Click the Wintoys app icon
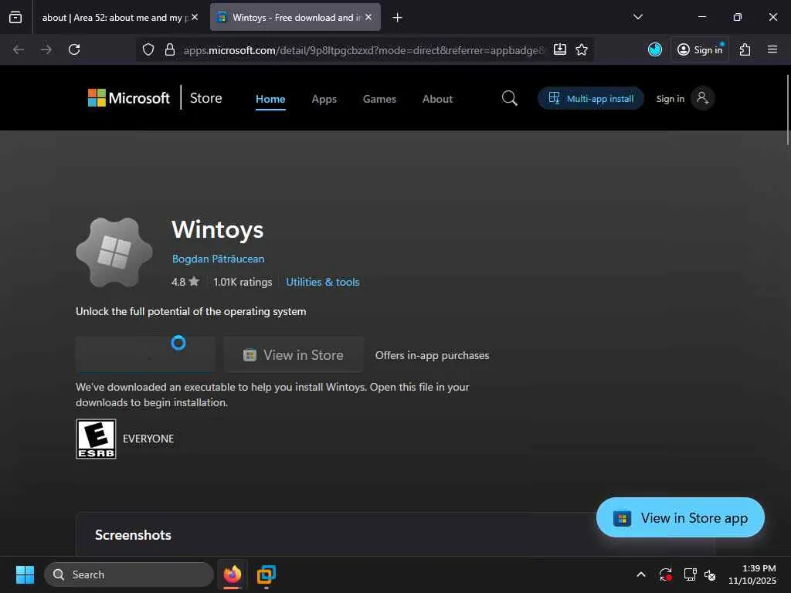Screen dimensions: 791x593 tap(114, 252)
